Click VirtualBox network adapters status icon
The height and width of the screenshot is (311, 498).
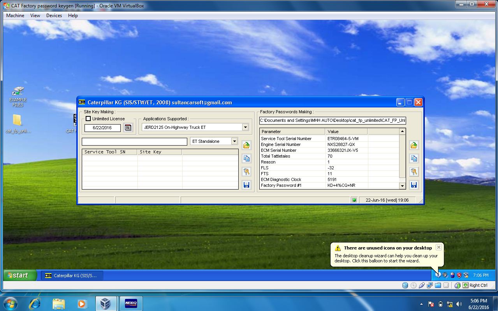[x=430, y=285]
